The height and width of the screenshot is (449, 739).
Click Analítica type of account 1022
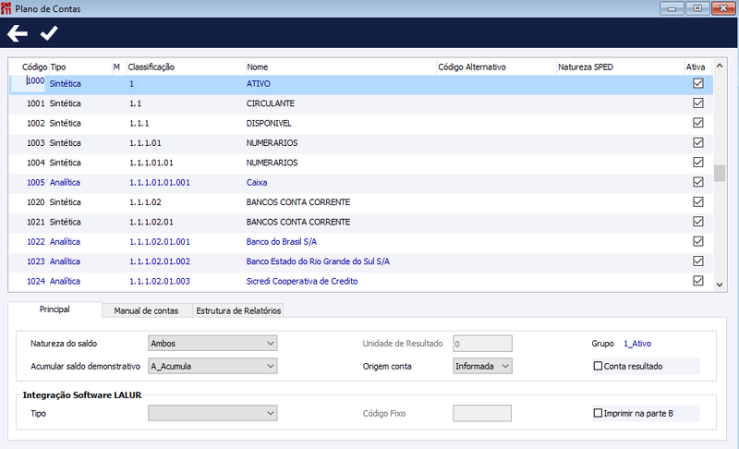coord(65,242)
